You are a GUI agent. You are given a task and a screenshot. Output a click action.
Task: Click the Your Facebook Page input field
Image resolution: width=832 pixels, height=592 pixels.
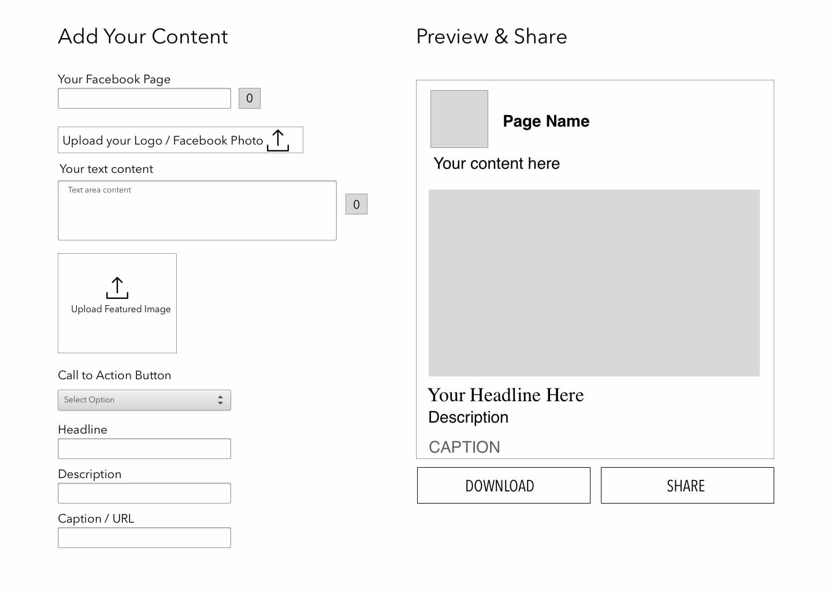pyautogui.click(x=144, y=98)
